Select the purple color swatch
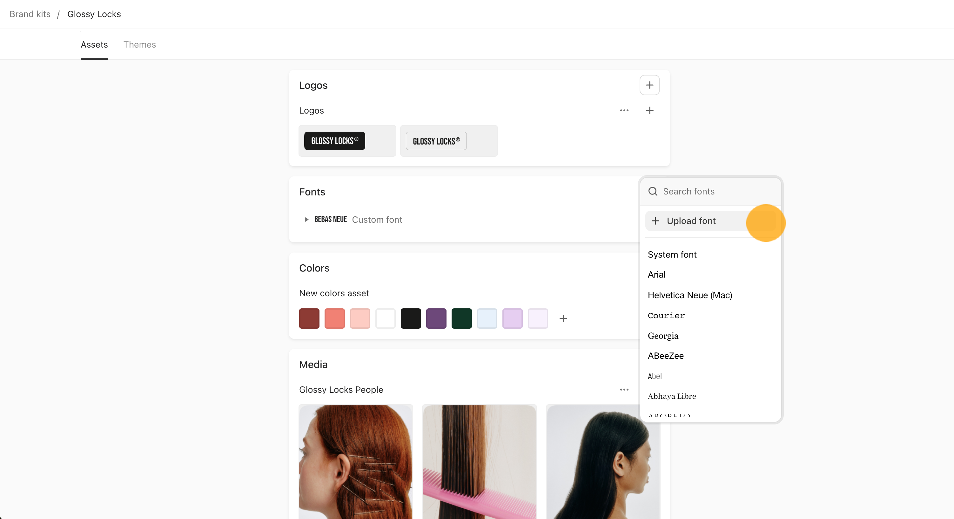The height and width of the screenshot is (519, 954). click(436, 319)
